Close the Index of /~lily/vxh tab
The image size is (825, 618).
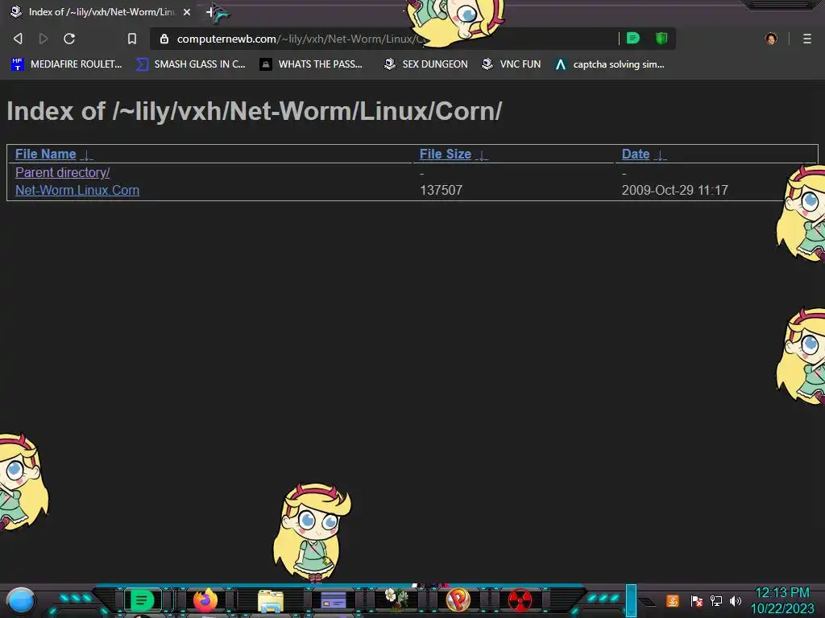click(x=187, y=11)
